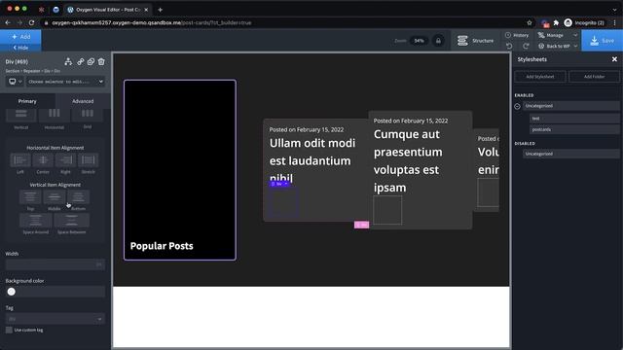This screenshot has height=350, width=623.
Task: Toggle the zoom lock icon
Action: tap(438, 41)
